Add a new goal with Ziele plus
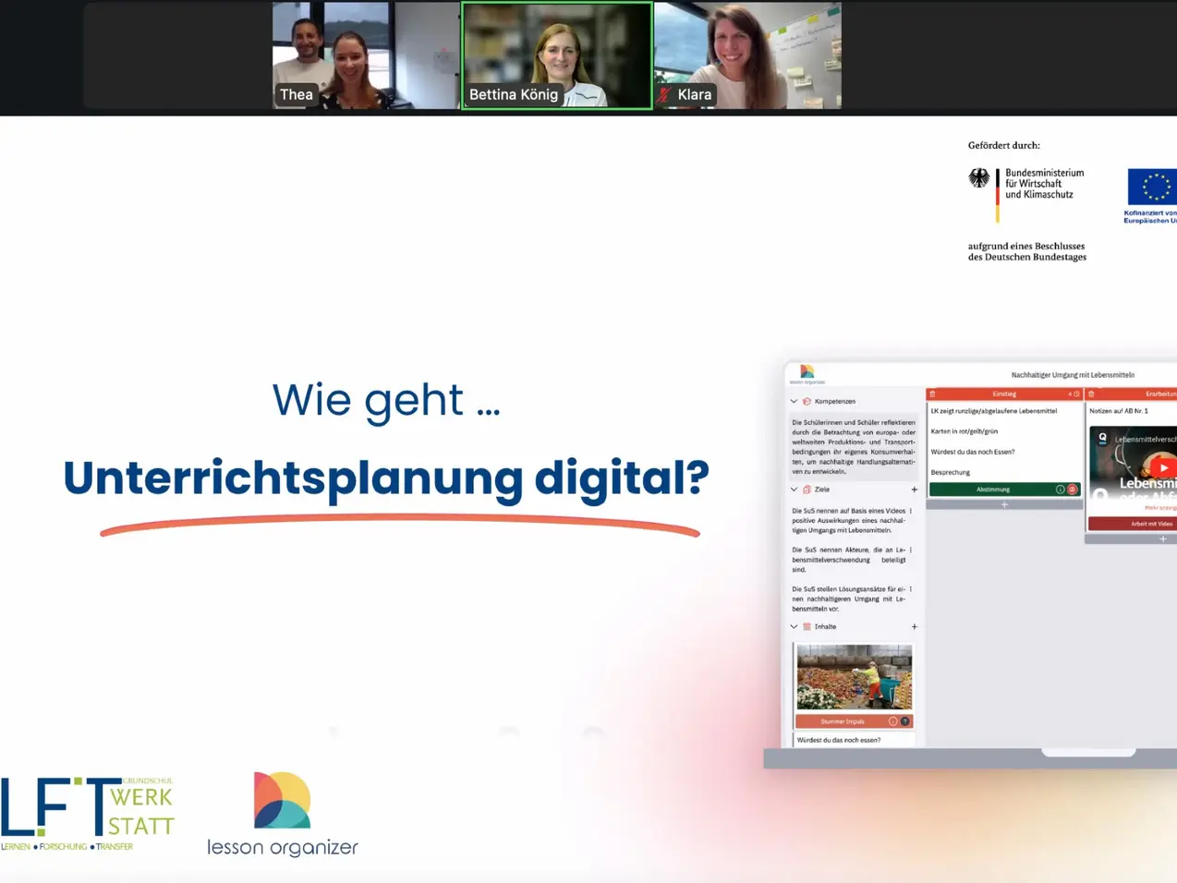The image size is (1177, 883). click(915, 490)
